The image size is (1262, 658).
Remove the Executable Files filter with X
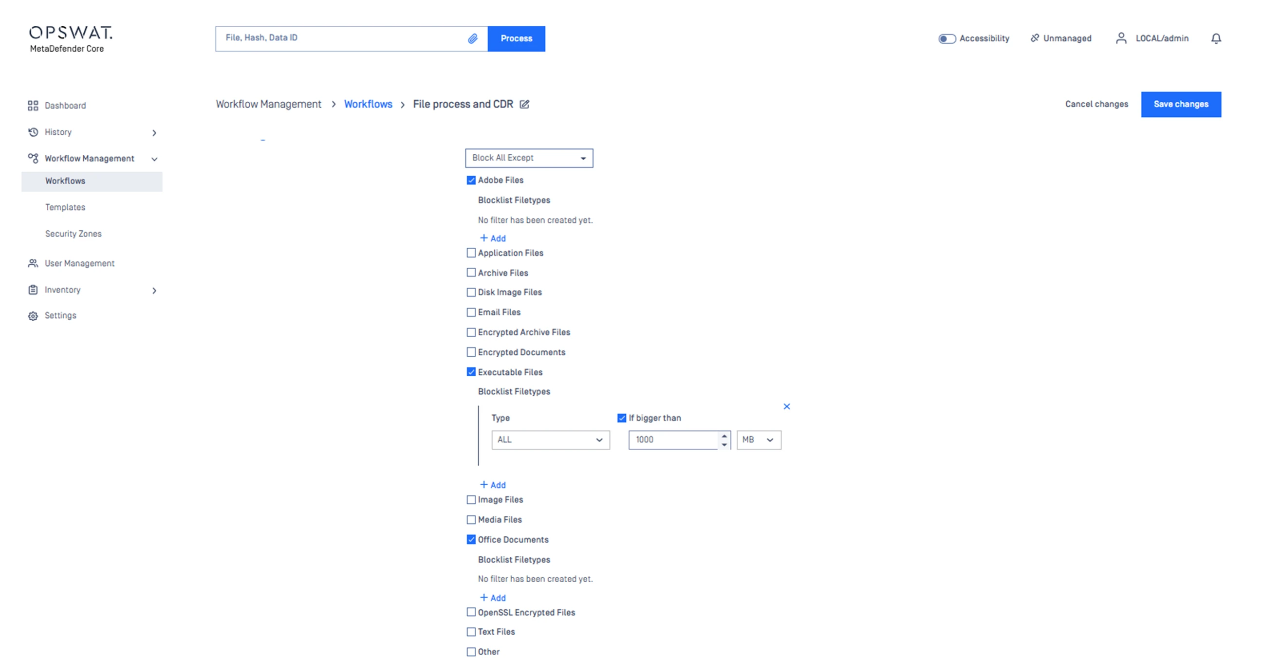[x=786, y=406]
